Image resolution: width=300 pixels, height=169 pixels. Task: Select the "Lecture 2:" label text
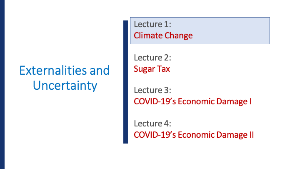[152, 58]
